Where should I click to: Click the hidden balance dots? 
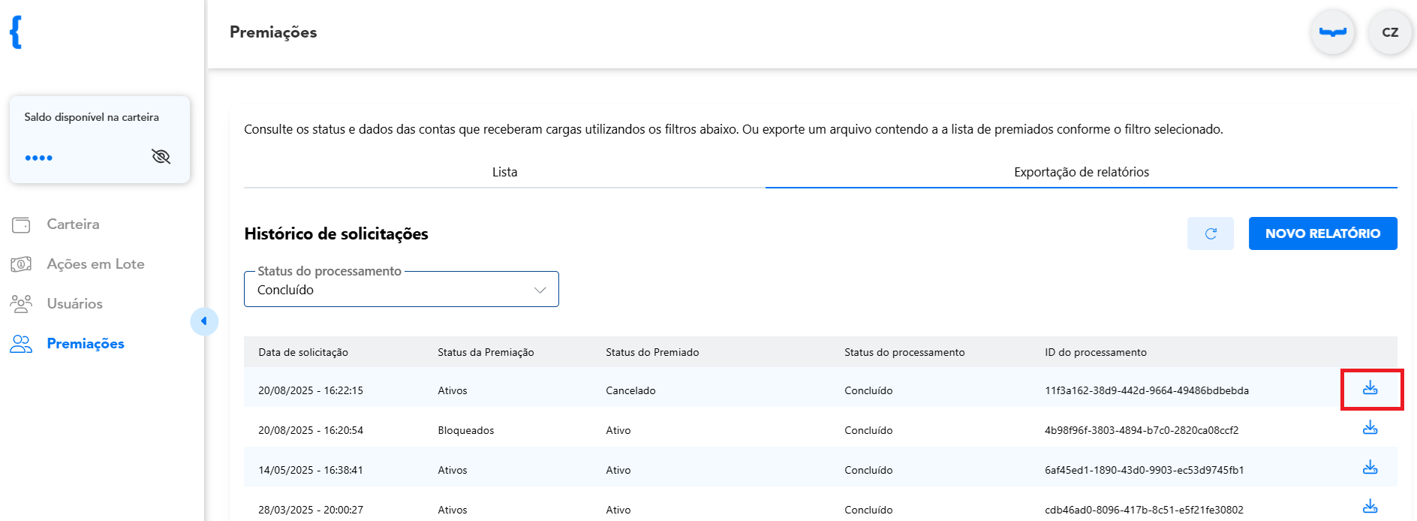coord(38,158)
